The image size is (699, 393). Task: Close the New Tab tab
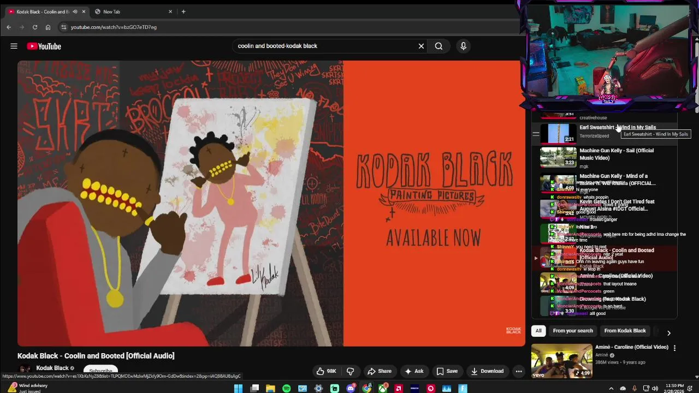[170, 11]
